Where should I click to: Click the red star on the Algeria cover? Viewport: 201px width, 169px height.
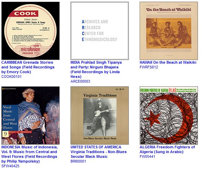[x=153, y=119]
